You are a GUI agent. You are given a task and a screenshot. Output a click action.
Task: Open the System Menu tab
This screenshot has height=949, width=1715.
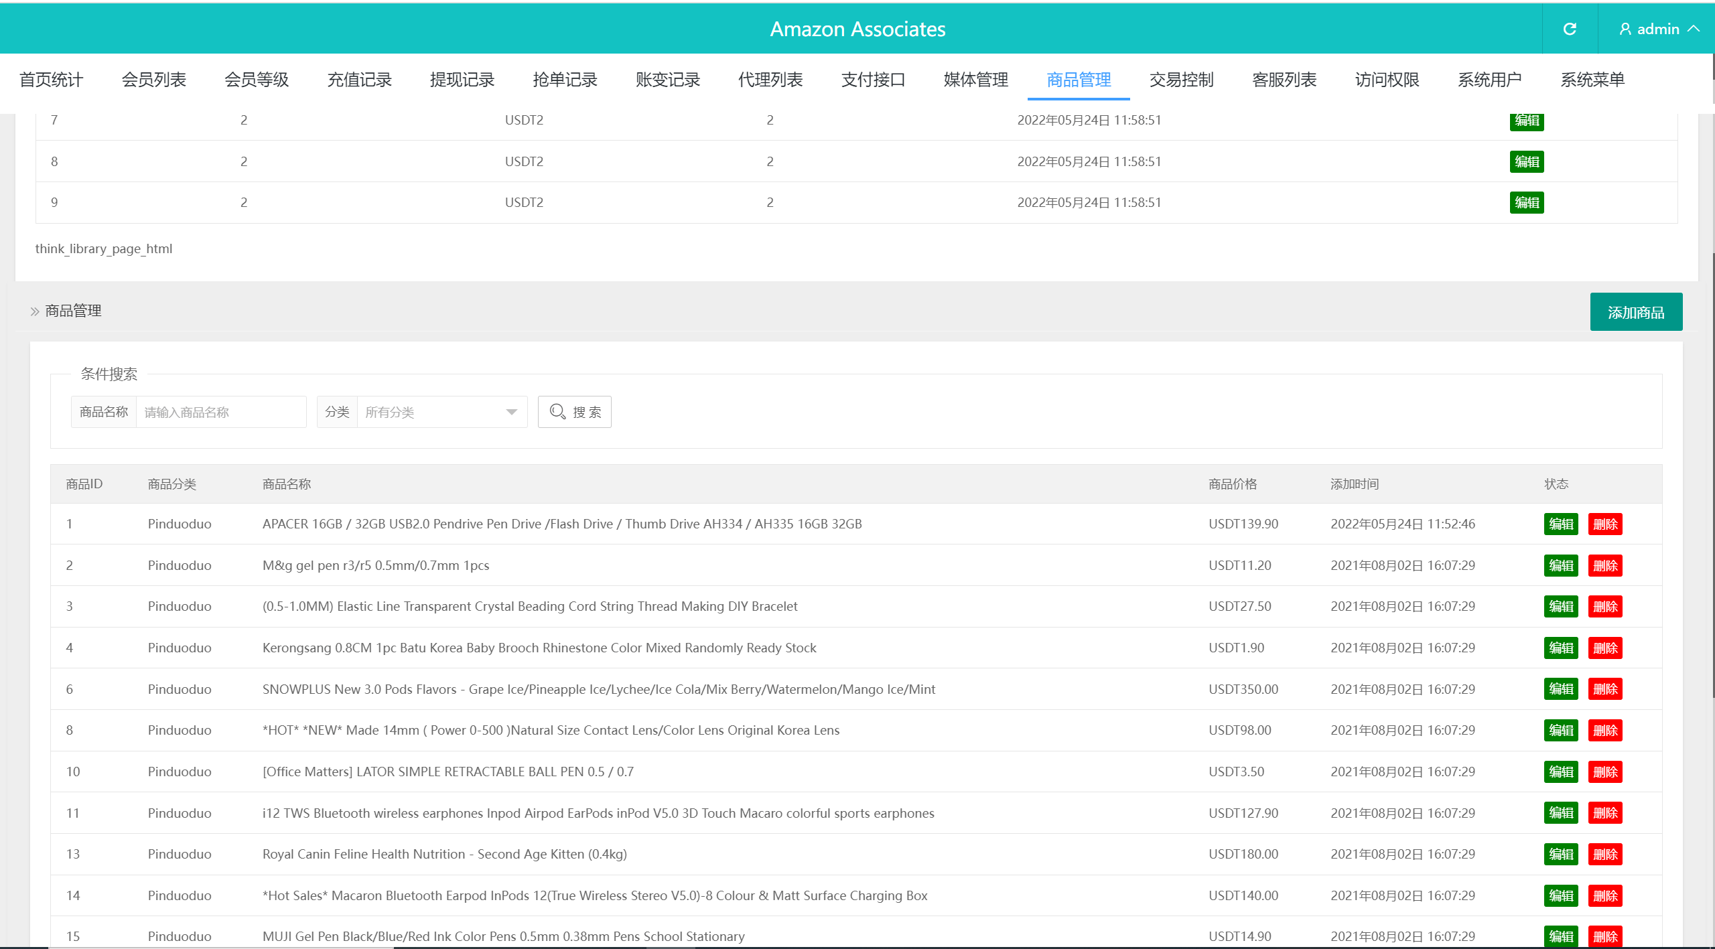1592,80
